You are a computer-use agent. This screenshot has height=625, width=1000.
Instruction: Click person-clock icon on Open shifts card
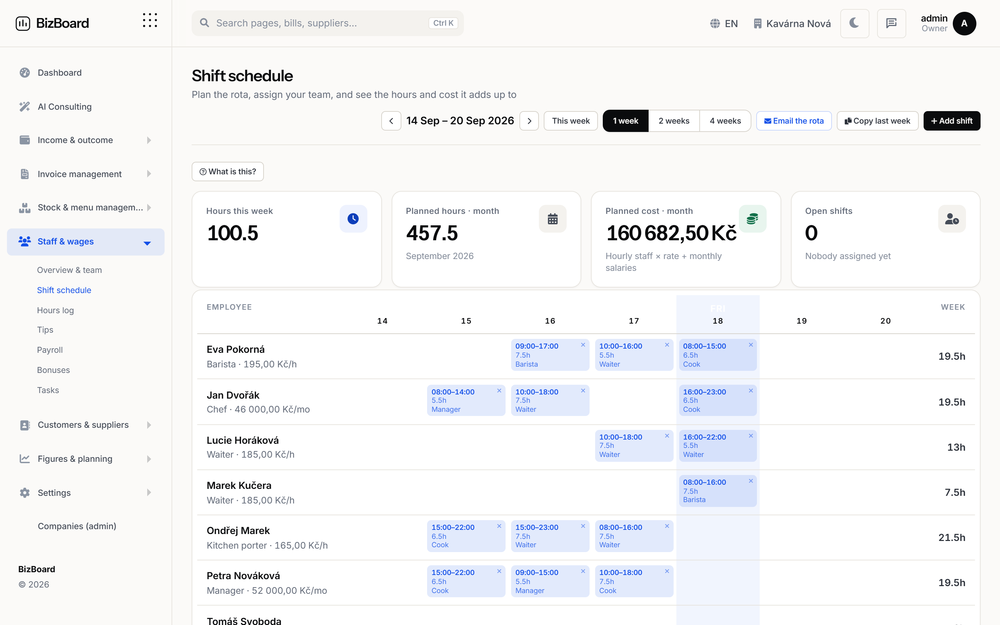pyautogui.click(x=952, y=219)
